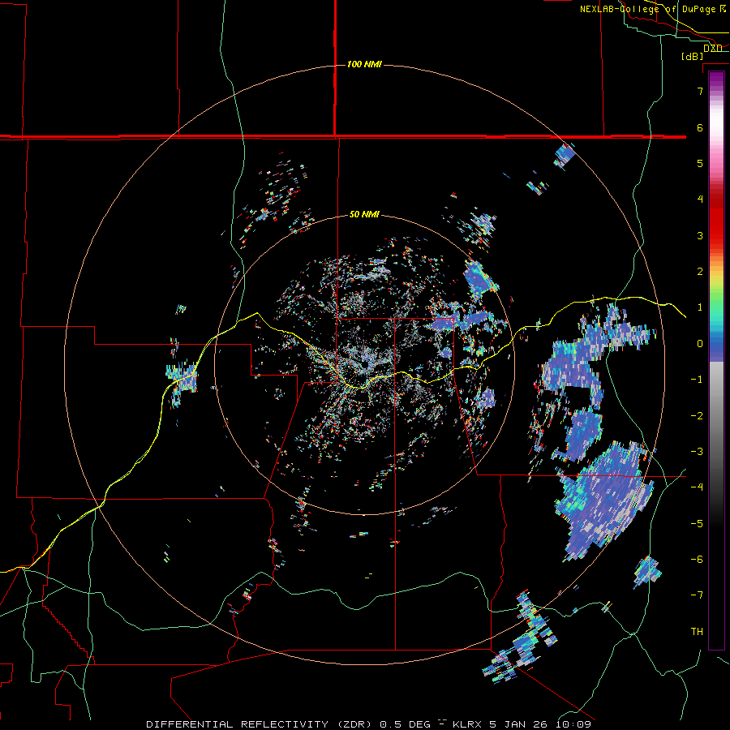Click the 'TH' label at color scale bottom

(x=697, y=632)
